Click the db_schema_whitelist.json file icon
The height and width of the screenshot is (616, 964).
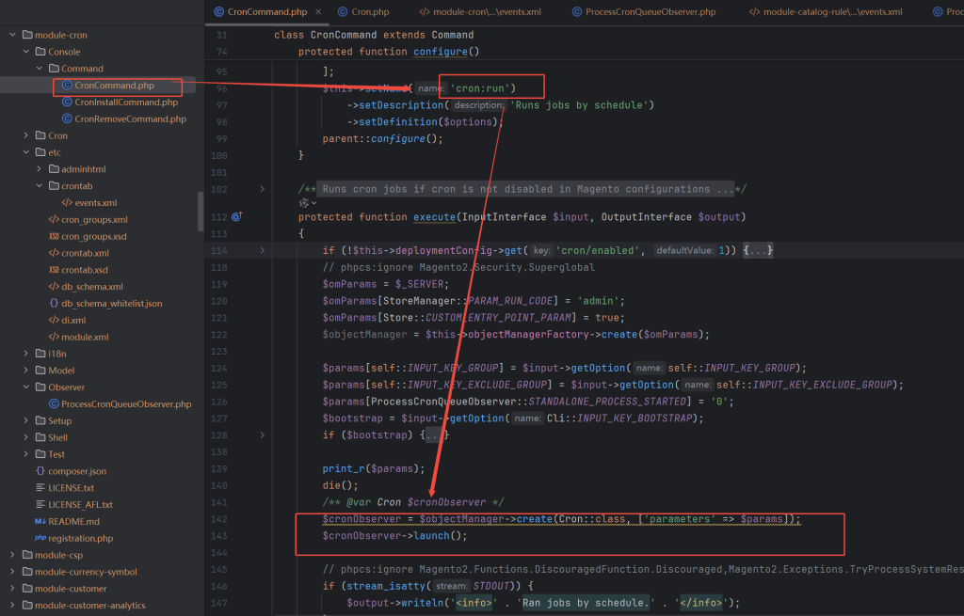[54, 303]
